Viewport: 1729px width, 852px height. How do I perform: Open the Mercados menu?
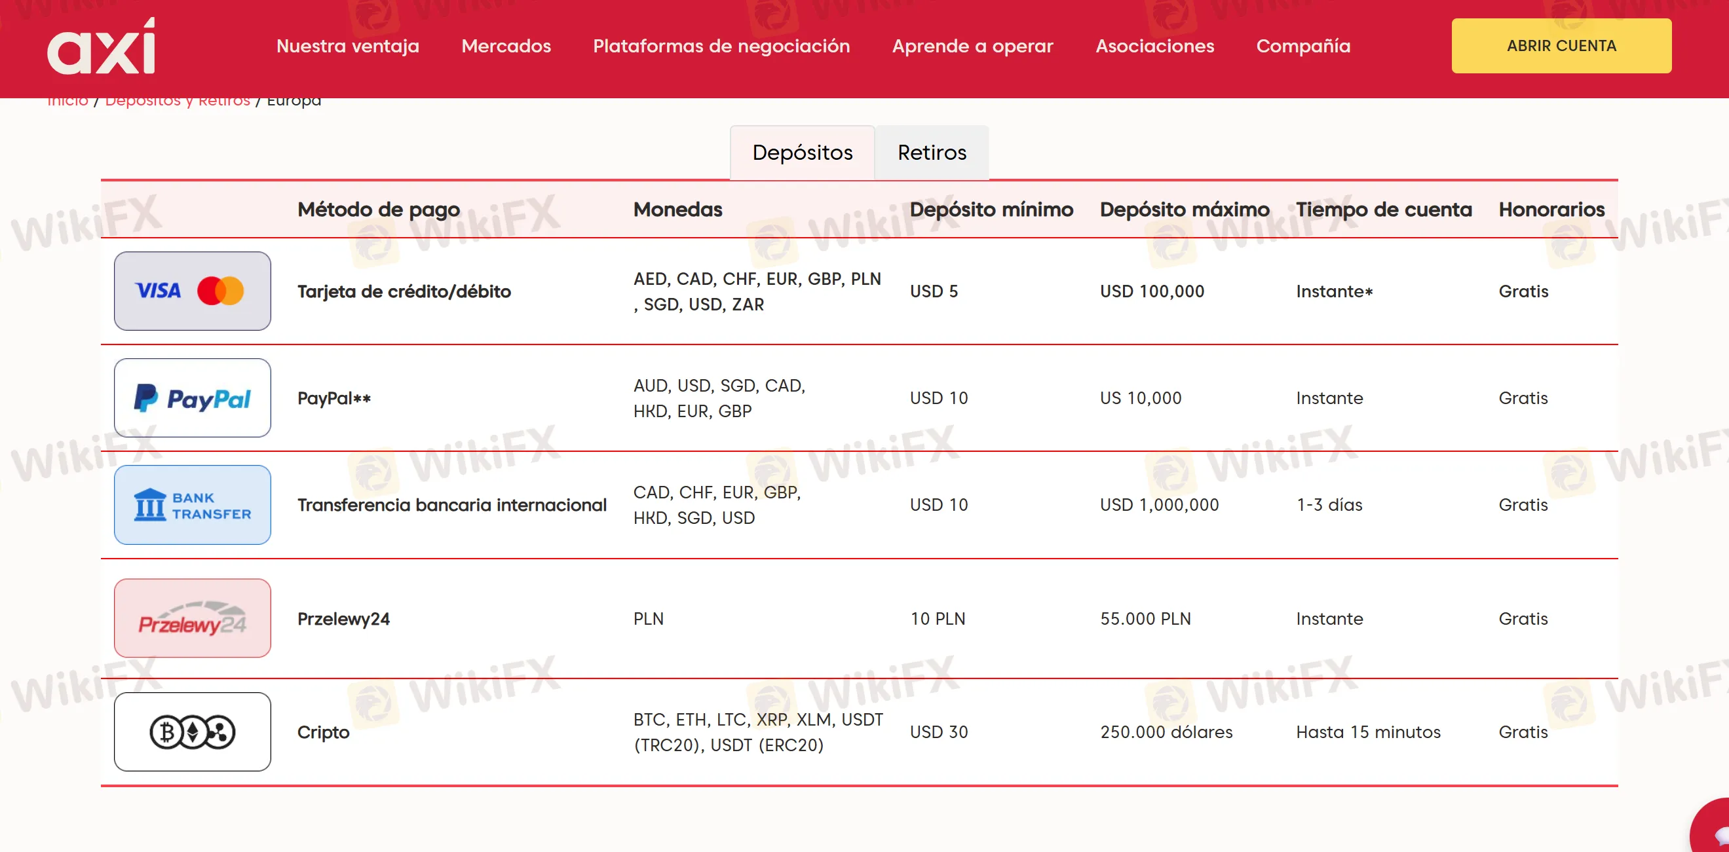[x=506, y=46]
